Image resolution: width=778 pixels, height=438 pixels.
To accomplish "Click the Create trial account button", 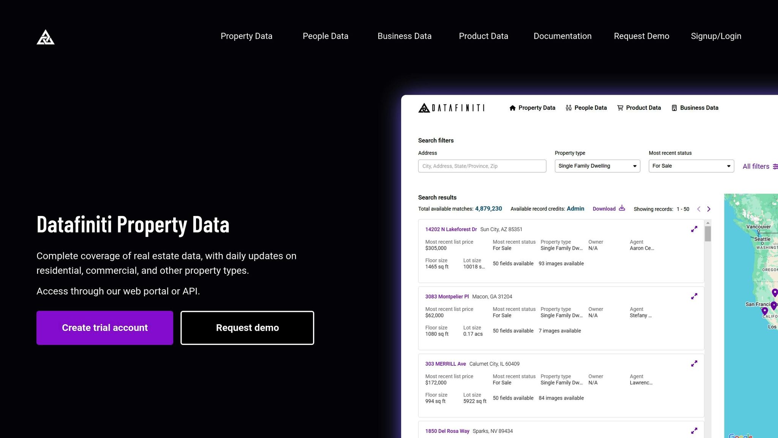I will point(105,327).
